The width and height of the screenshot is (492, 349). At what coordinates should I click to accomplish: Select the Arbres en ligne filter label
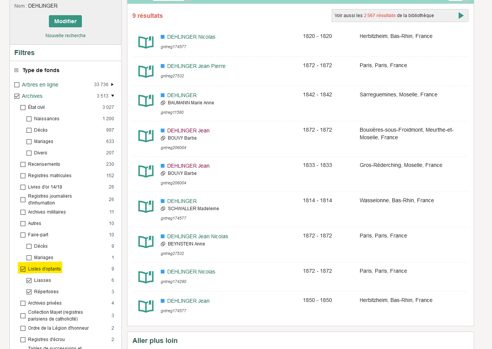[40, 85]
